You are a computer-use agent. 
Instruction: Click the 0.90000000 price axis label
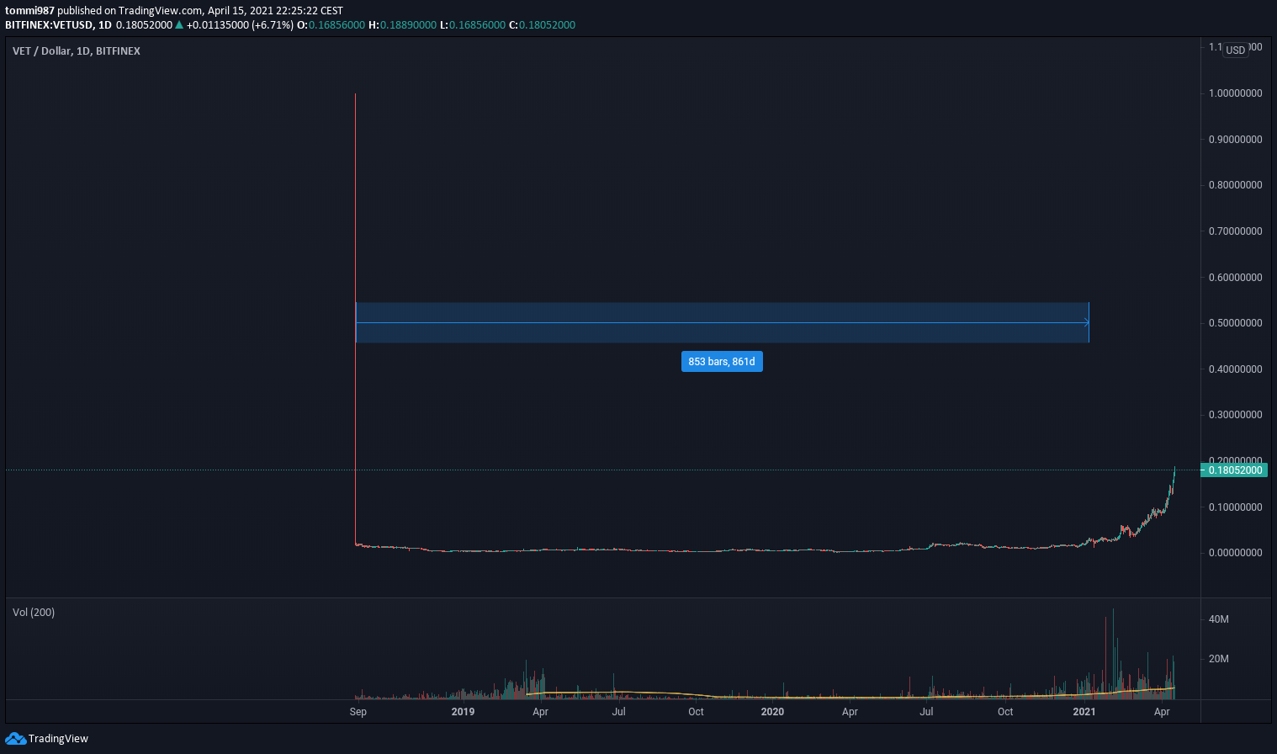tap(1235, 140)
